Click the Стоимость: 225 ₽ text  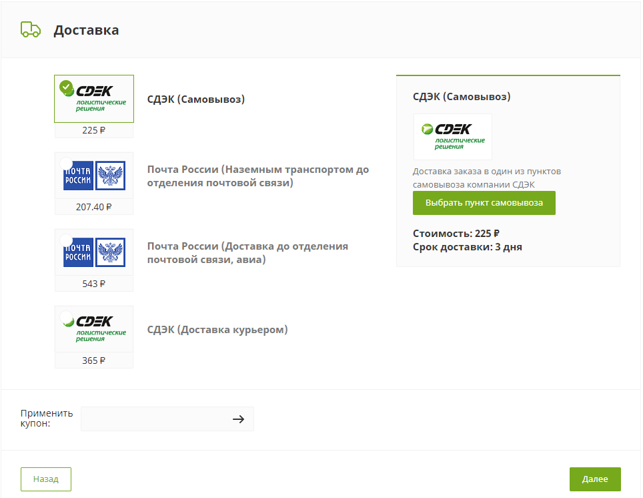pyautogui.click(x=456, y=234)
